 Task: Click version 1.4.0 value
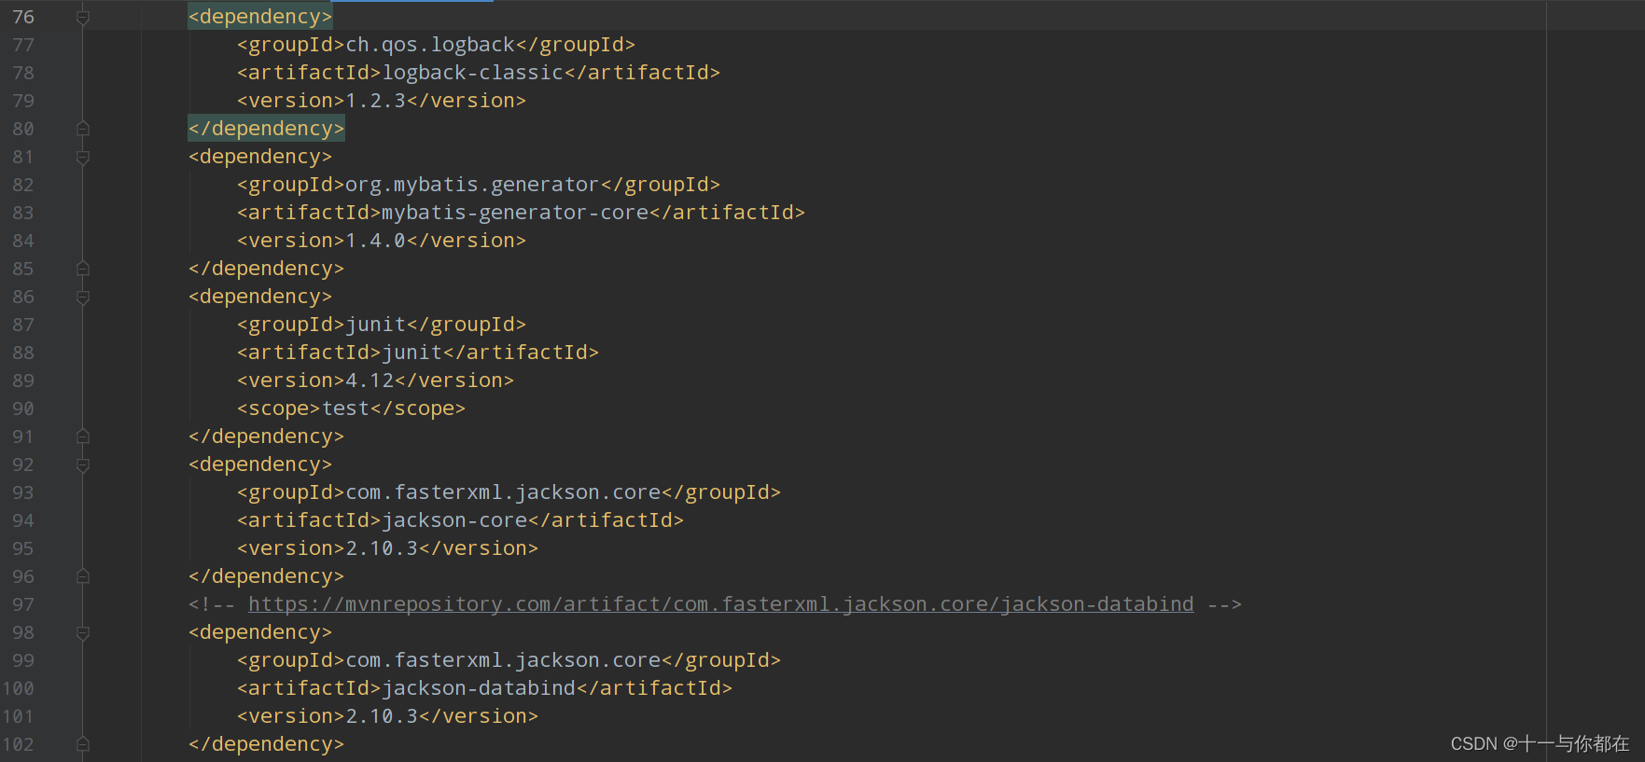point(376,241)
